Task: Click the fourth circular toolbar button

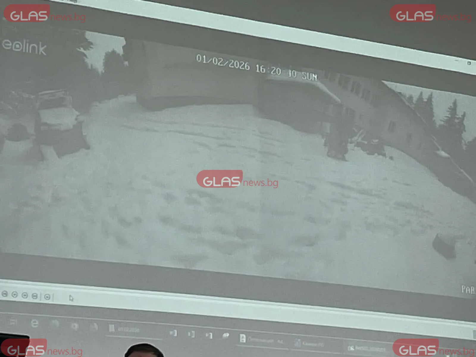Action: [35, 296]
